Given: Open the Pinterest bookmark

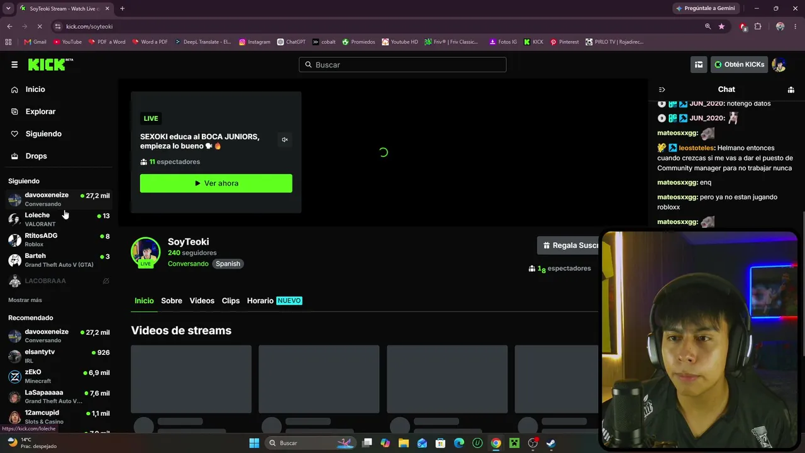Looking at the screenshot, I should (564, 42).
